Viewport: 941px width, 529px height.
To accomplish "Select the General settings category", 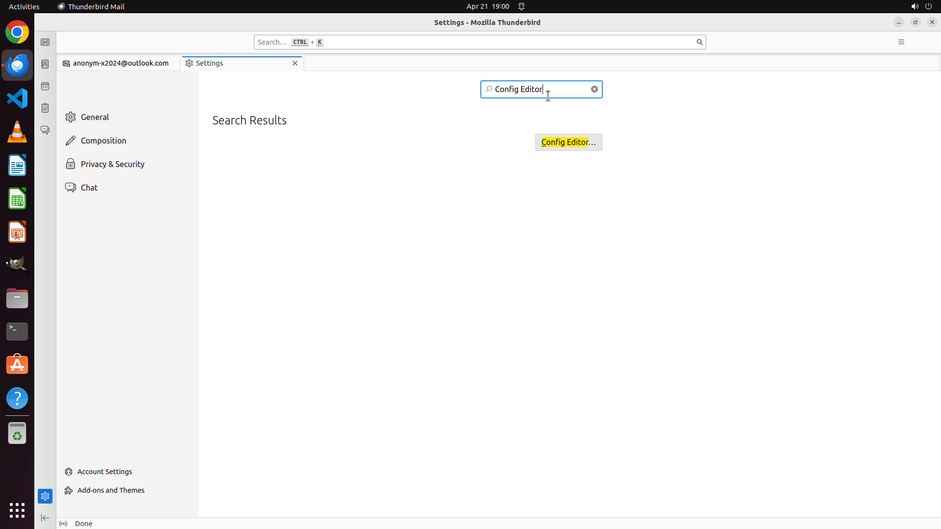I will pos(95,117).
